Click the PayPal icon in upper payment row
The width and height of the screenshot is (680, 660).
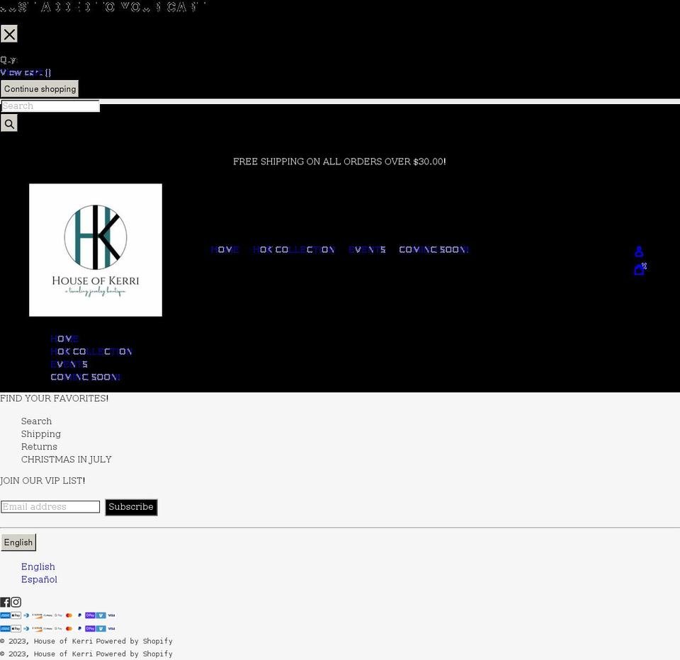point(80,615)
